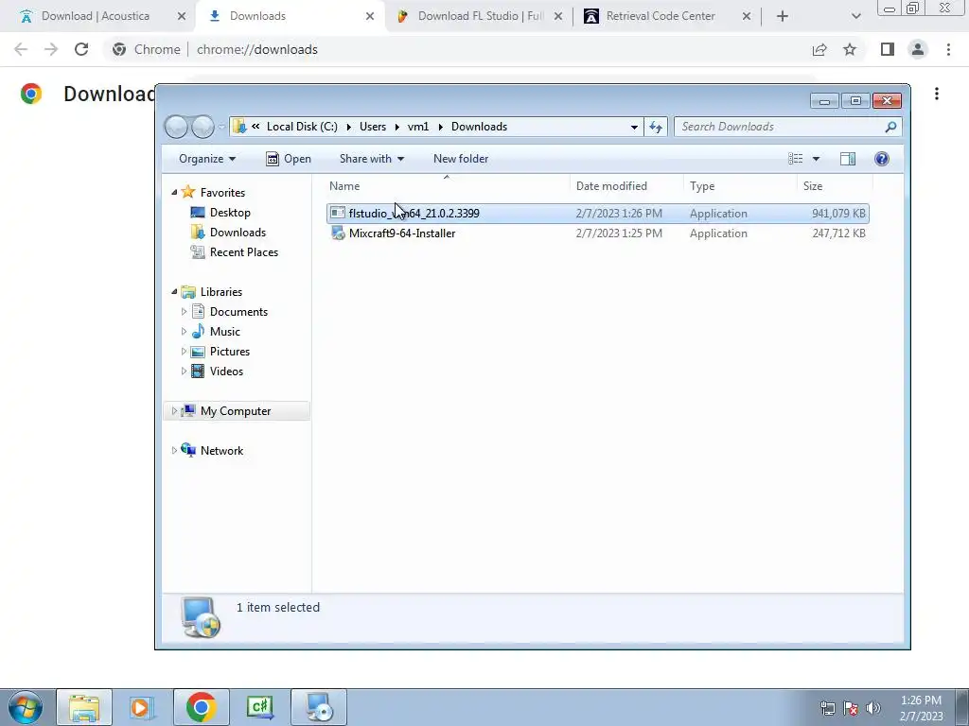This screenshot has width=969, height=726.
Task: Open Chrome profile avatar icon
Action: (918, 49)
